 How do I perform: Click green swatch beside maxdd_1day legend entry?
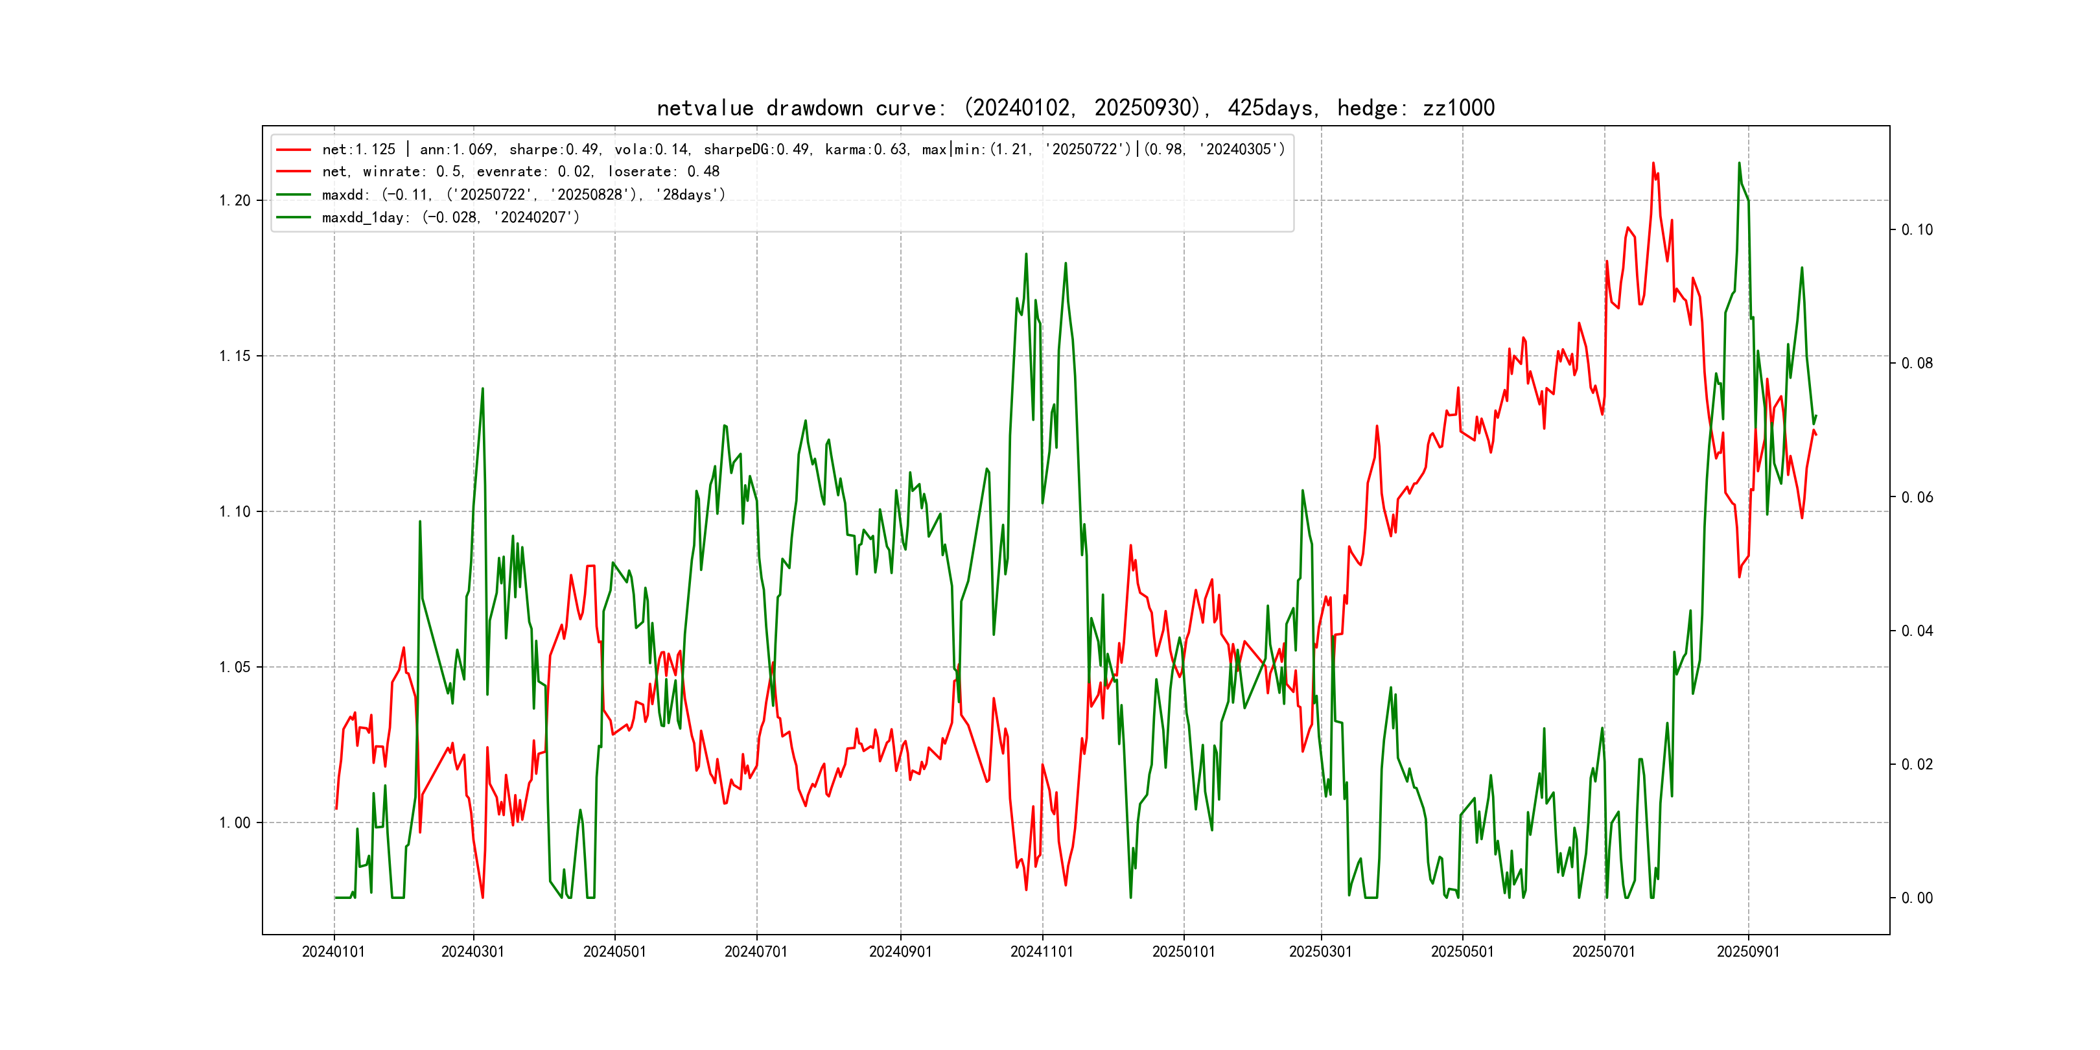294,217
